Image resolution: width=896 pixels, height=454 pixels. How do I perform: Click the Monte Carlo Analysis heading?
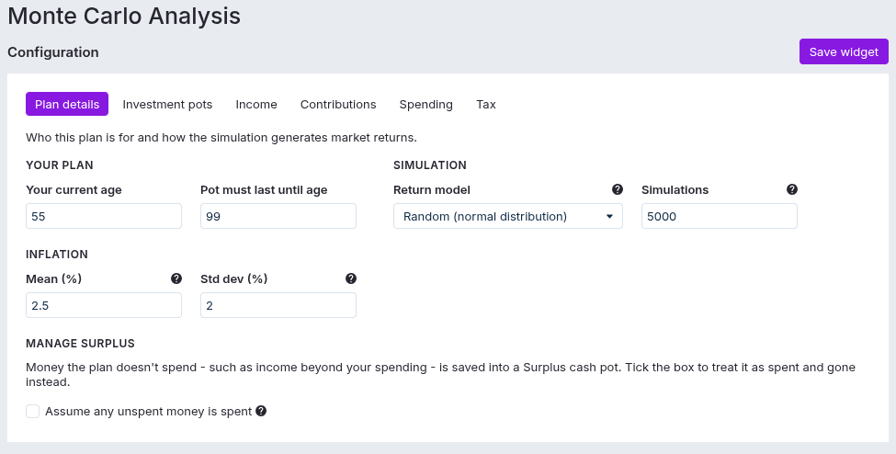pos(124,16)
